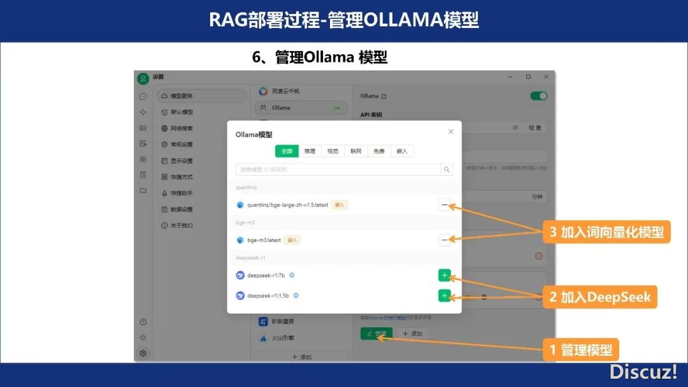Open 显示设置 in the settings menu
The width and height of the screenshot is (688, 387).
tap(202, 161)
